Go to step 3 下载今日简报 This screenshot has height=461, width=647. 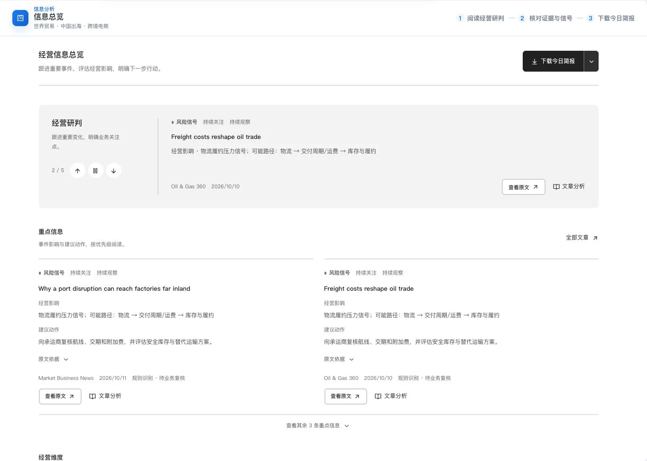(611, 18)
